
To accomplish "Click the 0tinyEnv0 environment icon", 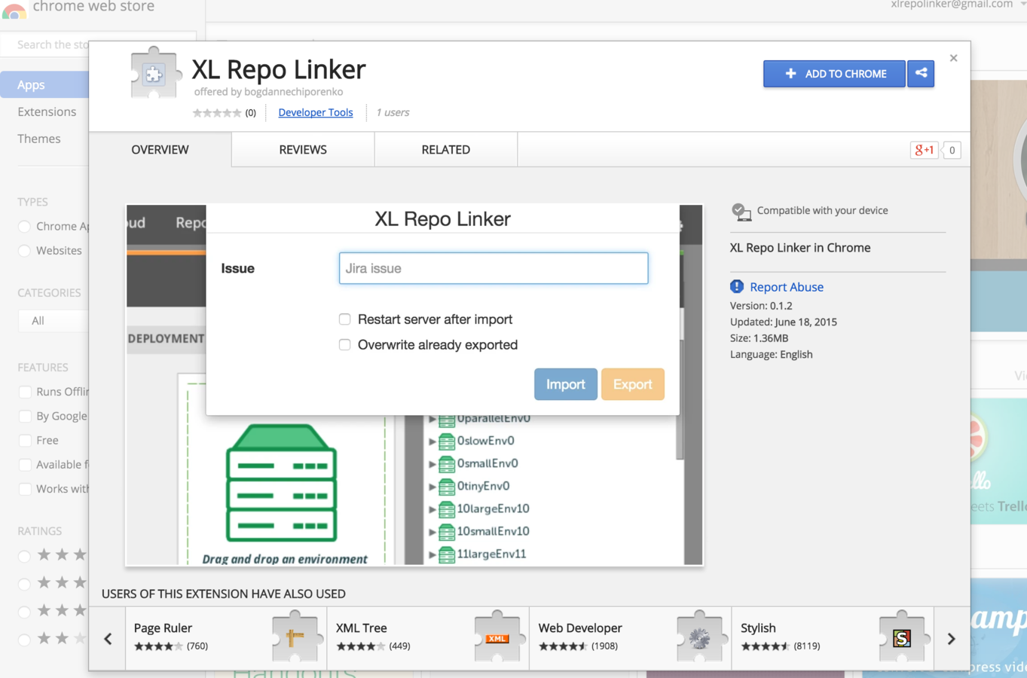I will click(x=447, y=486).
